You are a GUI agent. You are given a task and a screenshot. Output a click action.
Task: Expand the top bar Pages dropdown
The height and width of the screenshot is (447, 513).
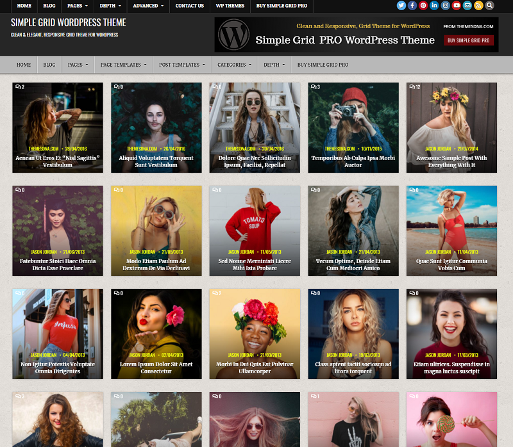point(78,6)
